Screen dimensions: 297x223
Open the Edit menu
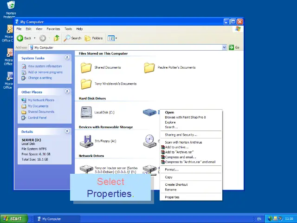[x=29, y=29]
